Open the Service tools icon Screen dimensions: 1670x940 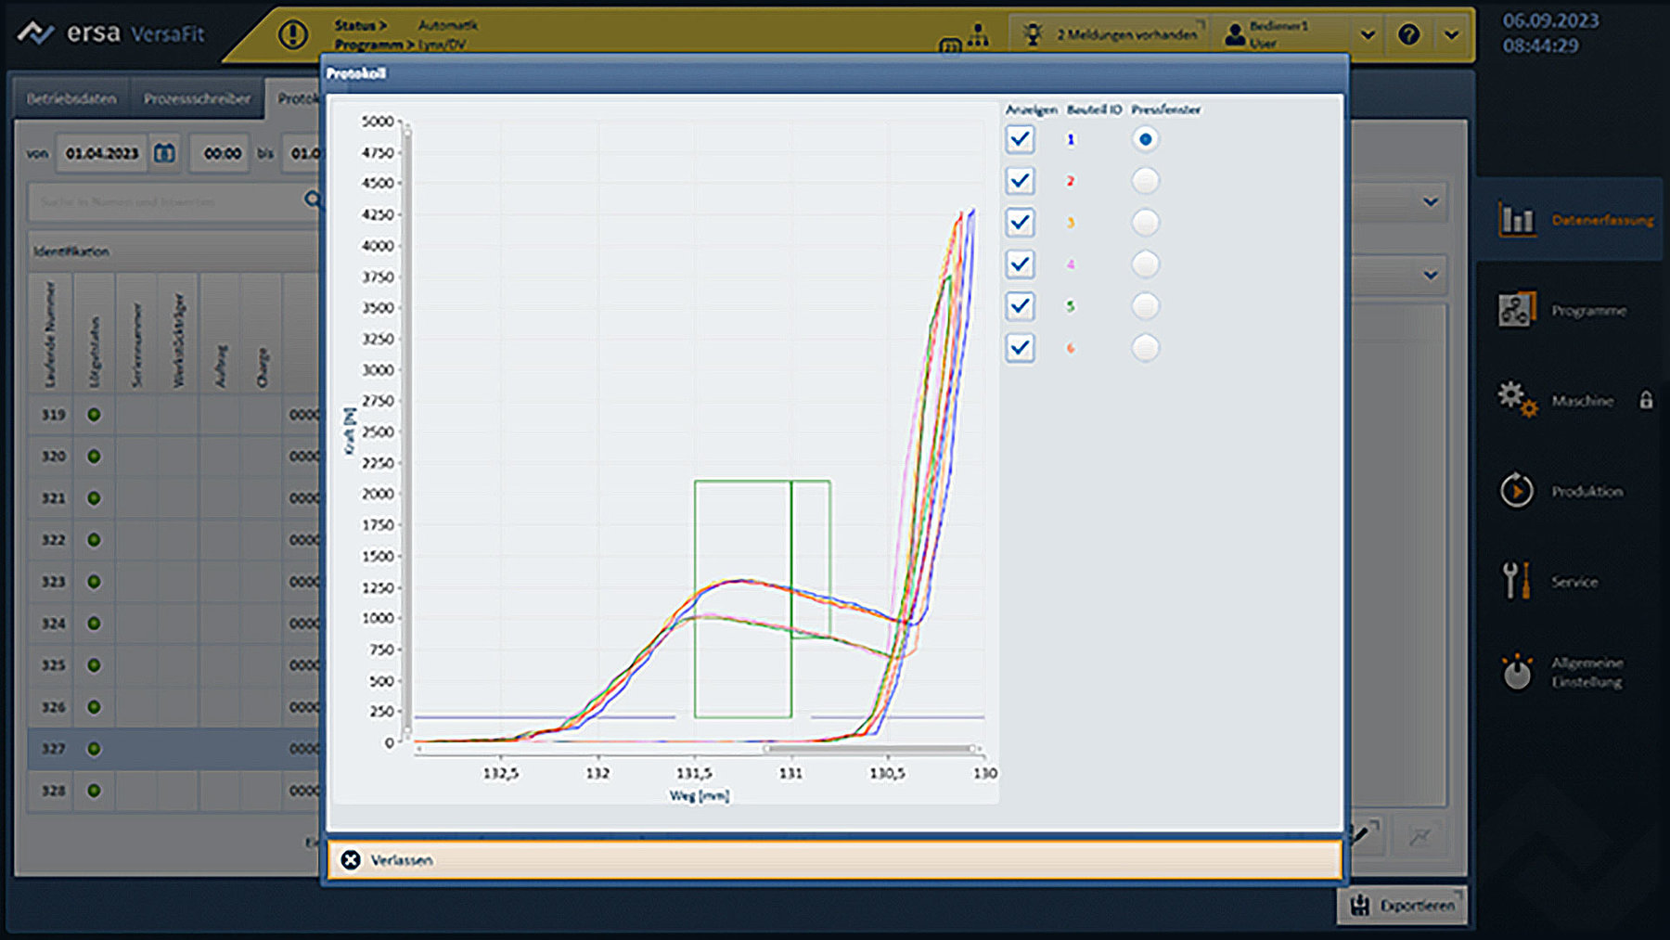point(1516,581)
